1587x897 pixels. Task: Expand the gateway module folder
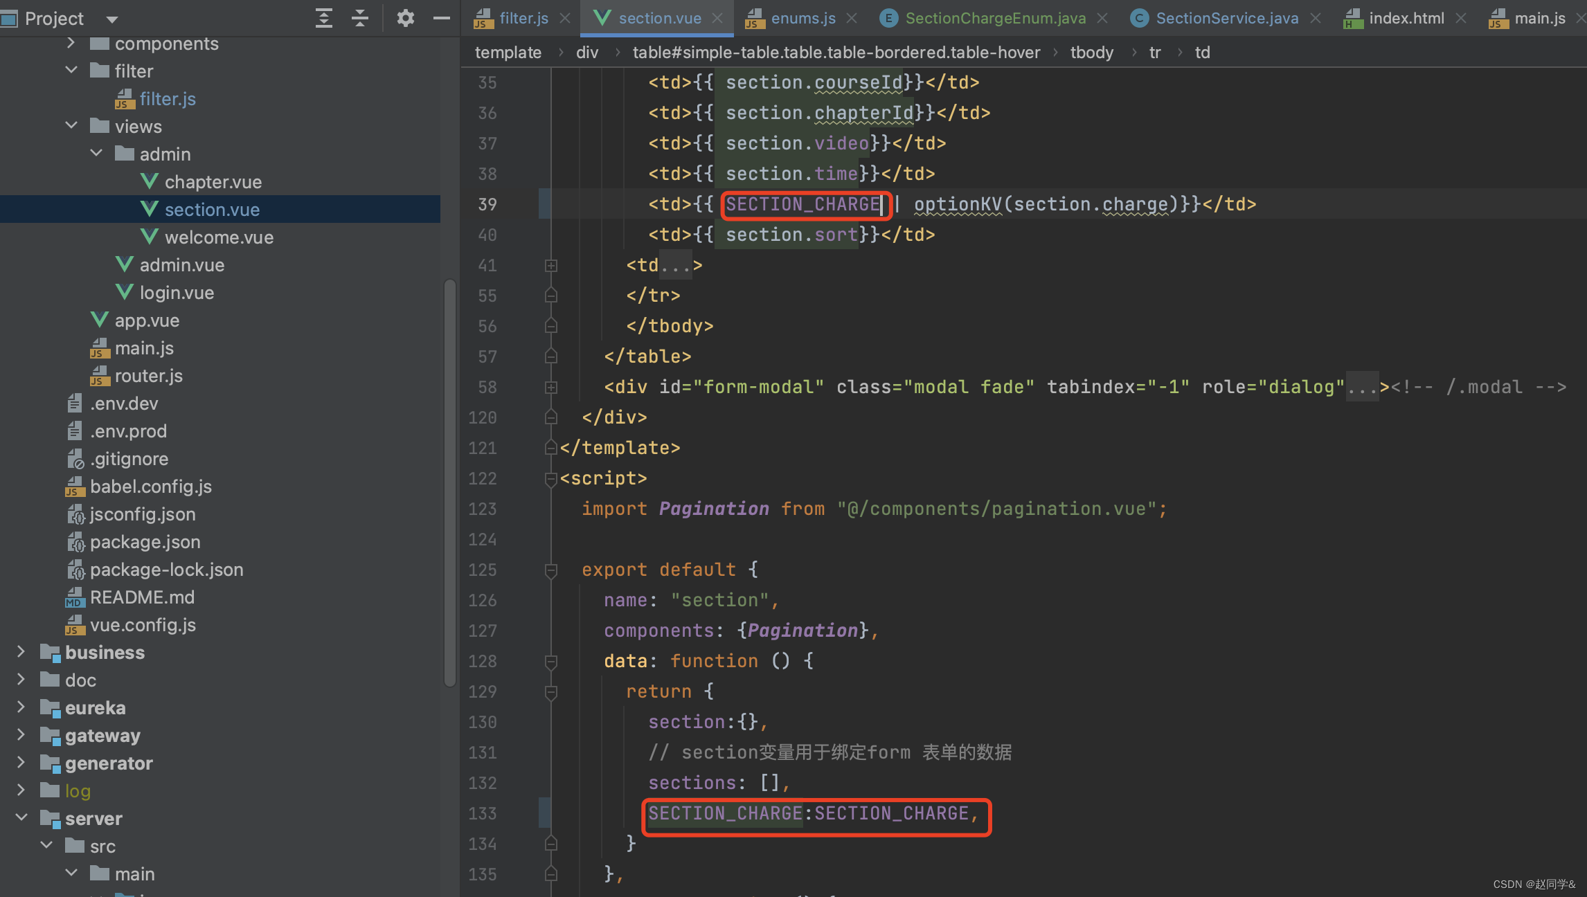point(21,735)
